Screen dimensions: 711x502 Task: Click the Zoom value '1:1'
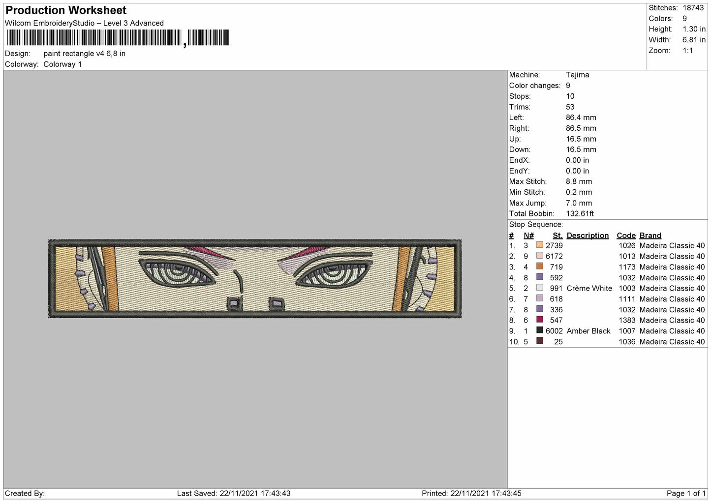click(x=688, y=51)
